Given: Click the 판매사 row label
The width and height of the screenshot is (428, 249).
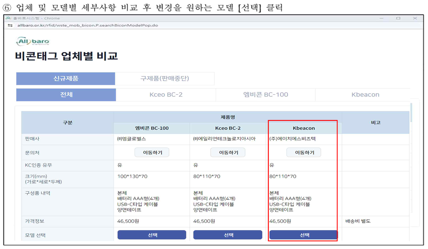Looking at the screenshot, I should (32, 139).
